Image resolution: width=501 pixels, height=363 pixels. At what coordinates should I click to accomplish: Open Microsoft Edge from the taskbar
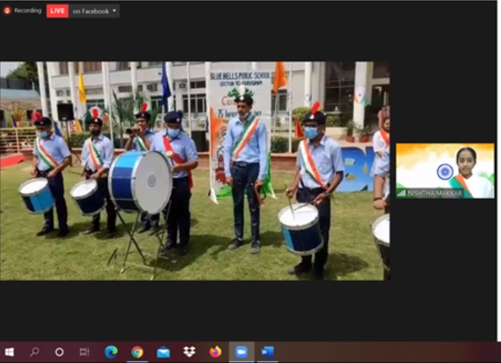click(111, 352)
